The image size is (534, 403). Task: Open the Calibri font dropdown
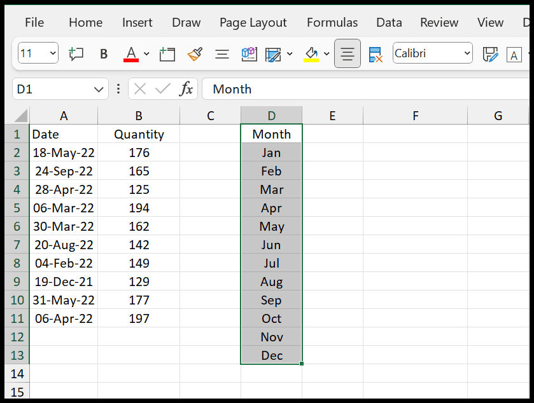[x=433, y=53]
